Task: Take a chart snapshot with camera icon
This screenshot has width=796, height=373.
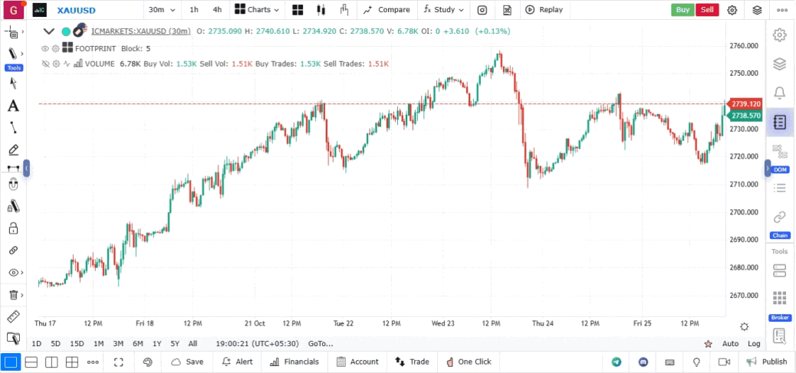Action: tap(482, 10)
